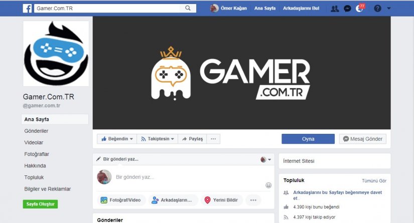Screen dimensions: 414x223
Task: Click the @gamer.com.tr username
Action: tap(42, 105)
